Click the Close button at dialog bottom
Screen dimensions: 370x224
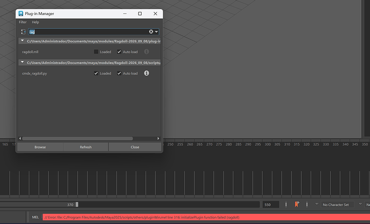point(135,147)
